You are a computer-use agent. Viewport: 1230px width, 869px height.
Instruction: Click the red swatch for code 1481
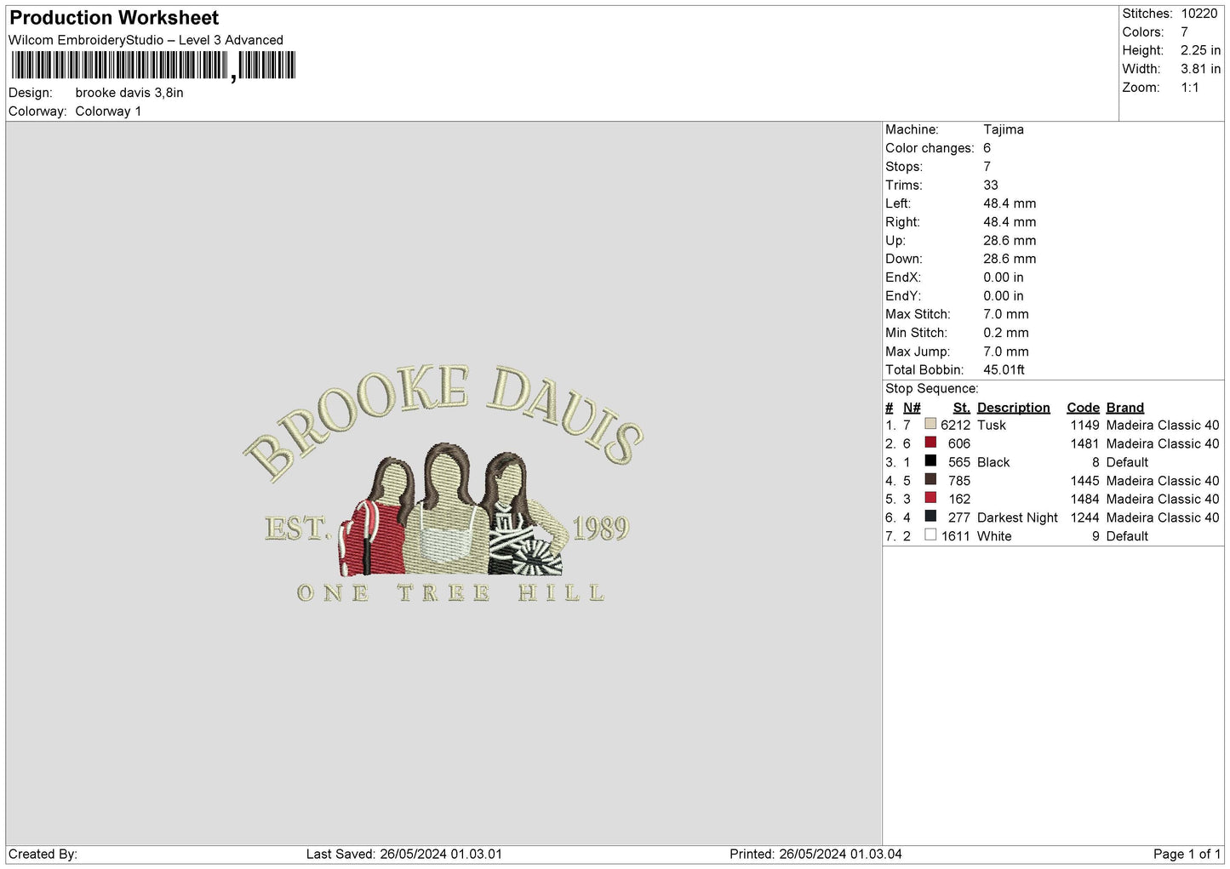pos(930,443)
